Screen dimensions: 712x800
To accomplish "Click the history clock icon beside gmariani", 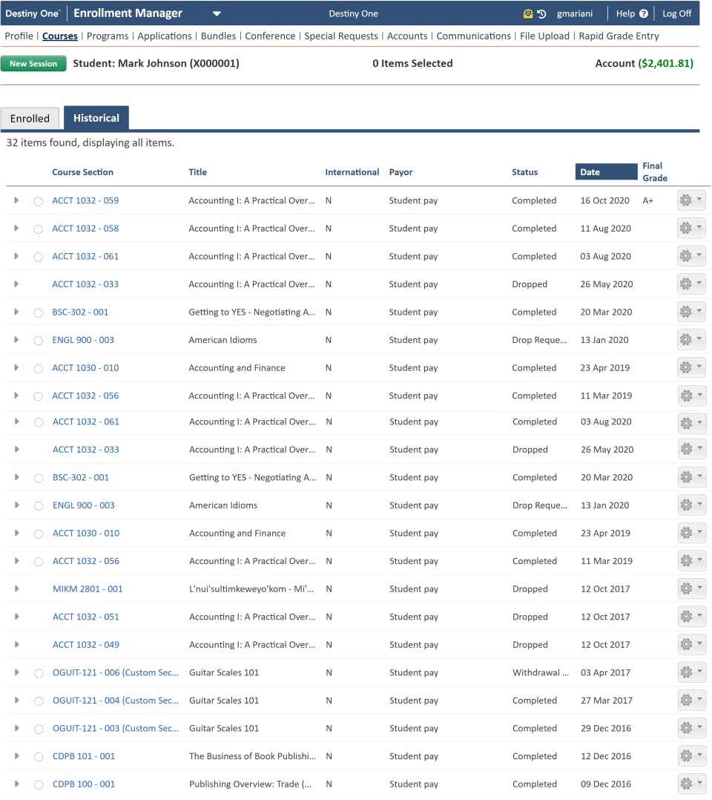I will (541, 14).
